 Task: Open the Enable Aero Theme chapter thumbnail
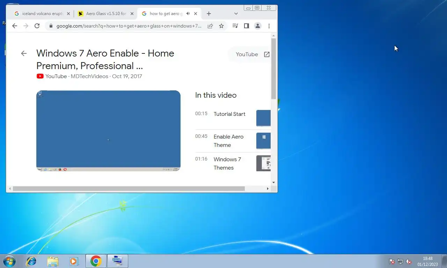263,141
